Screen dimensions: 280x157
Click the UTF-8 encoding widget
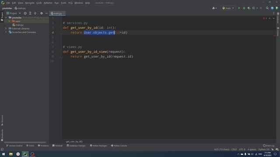tap(242, 149)
